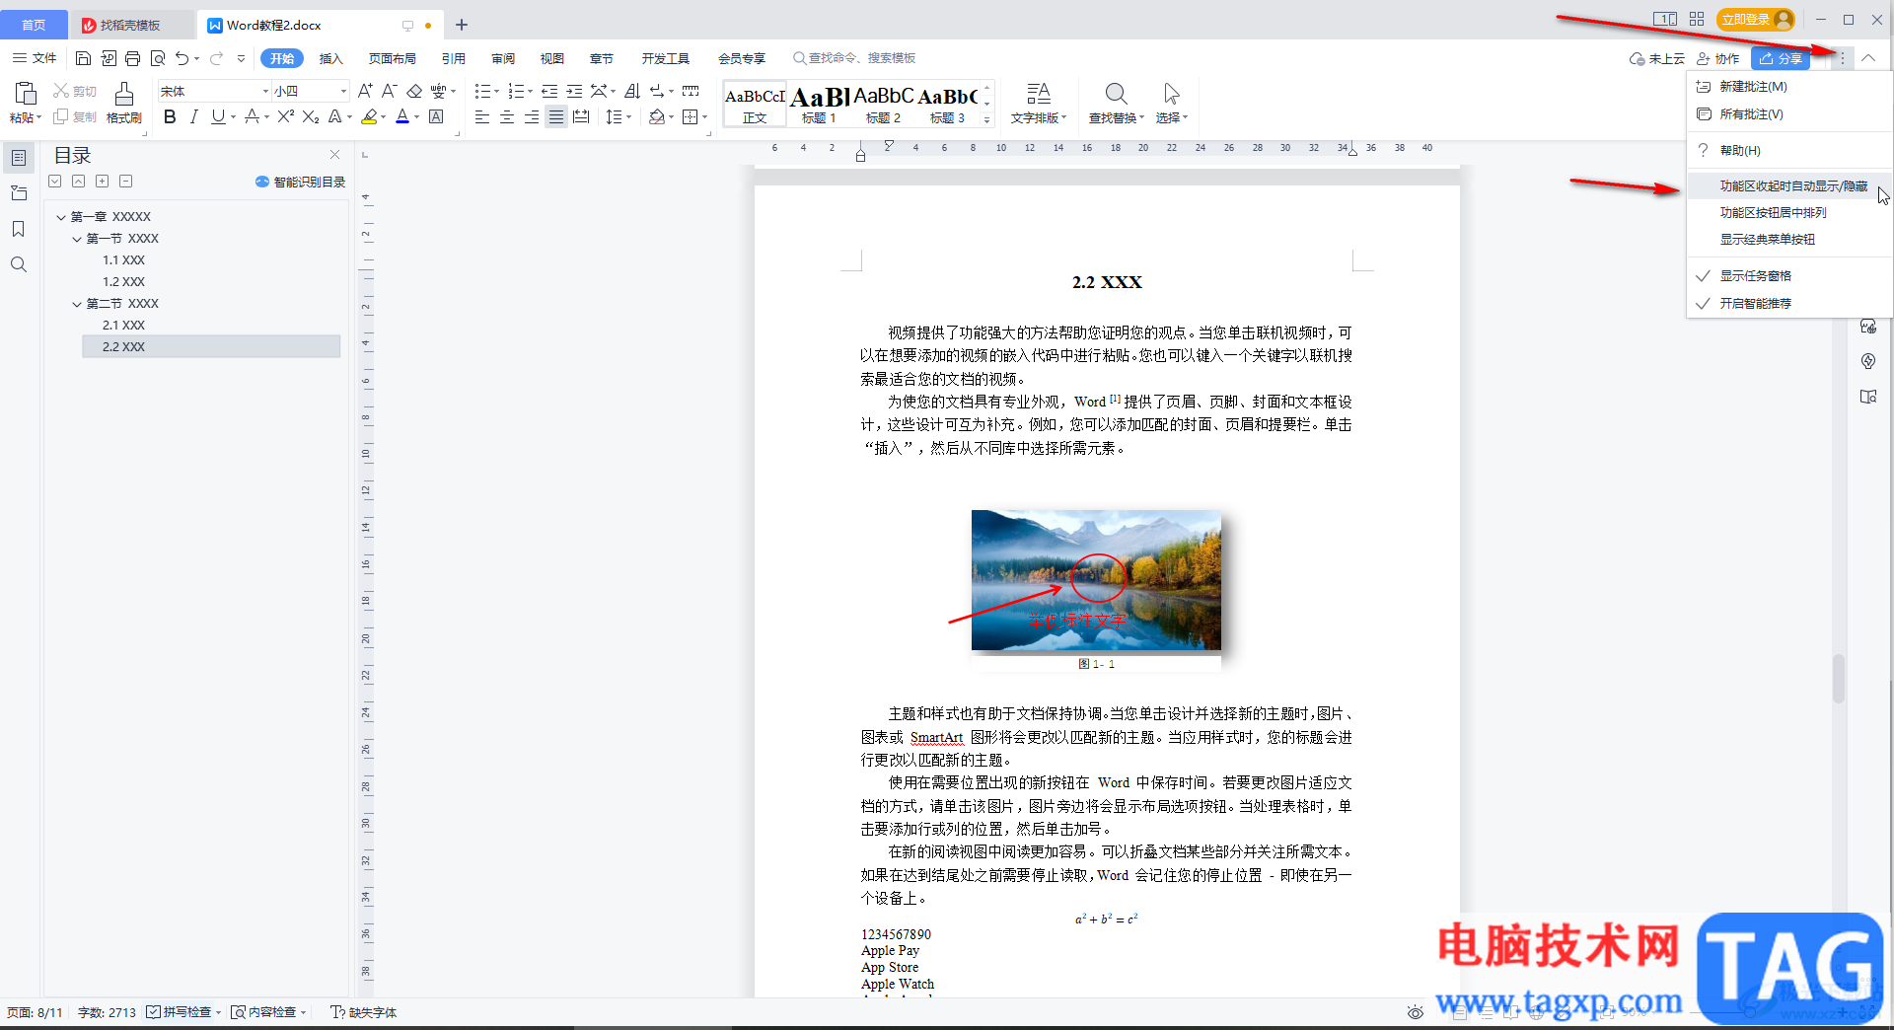Switch to the 插入 ribbon tab
Screen dimensions: 1894x1030
click(331, 58)
